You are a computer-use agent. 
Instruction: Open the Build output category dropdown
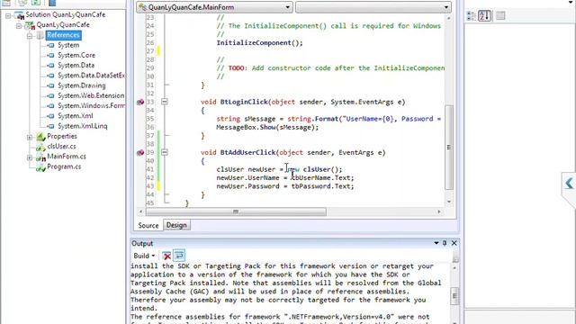[x=144, y=256]
